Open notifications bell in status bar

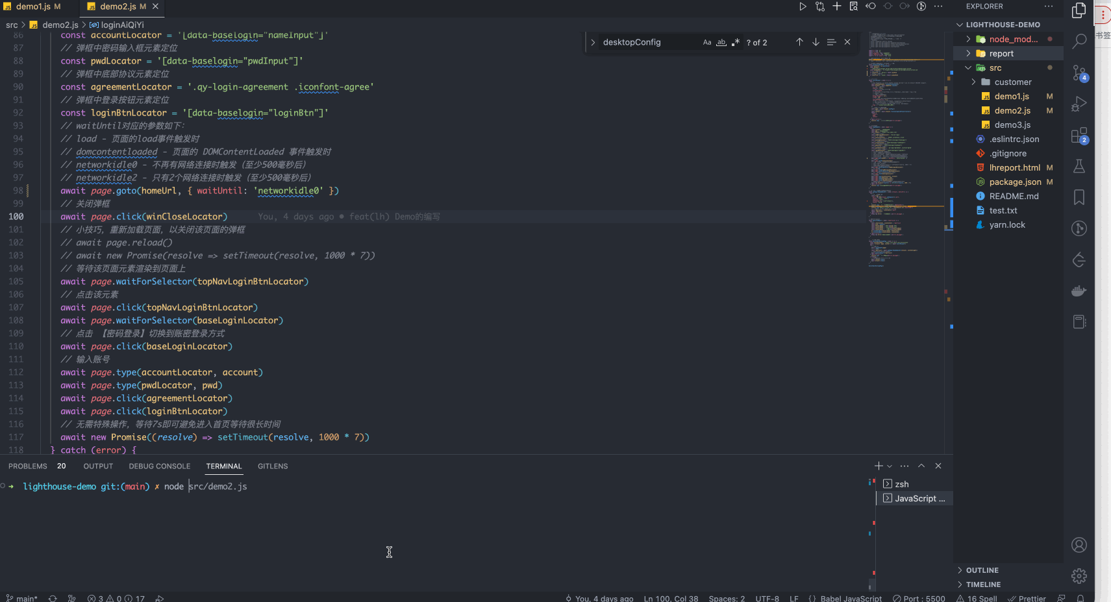[1080, 598]
